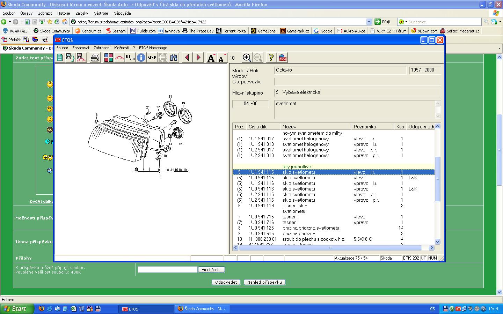503x314 pixels.
Task: Click parts list scroll down arrow
Action: coord(438,241)
